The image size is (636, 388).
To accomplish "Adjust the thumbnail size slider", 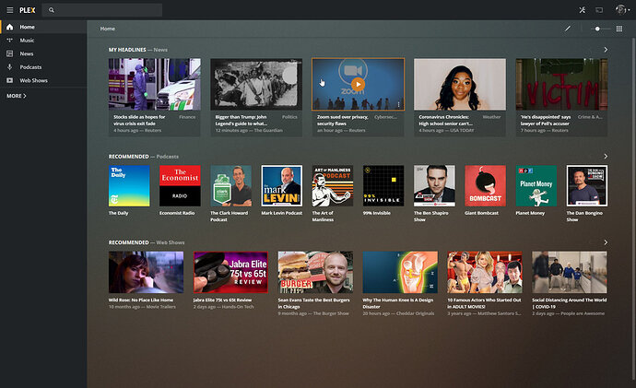I will [x=600, y=29].
